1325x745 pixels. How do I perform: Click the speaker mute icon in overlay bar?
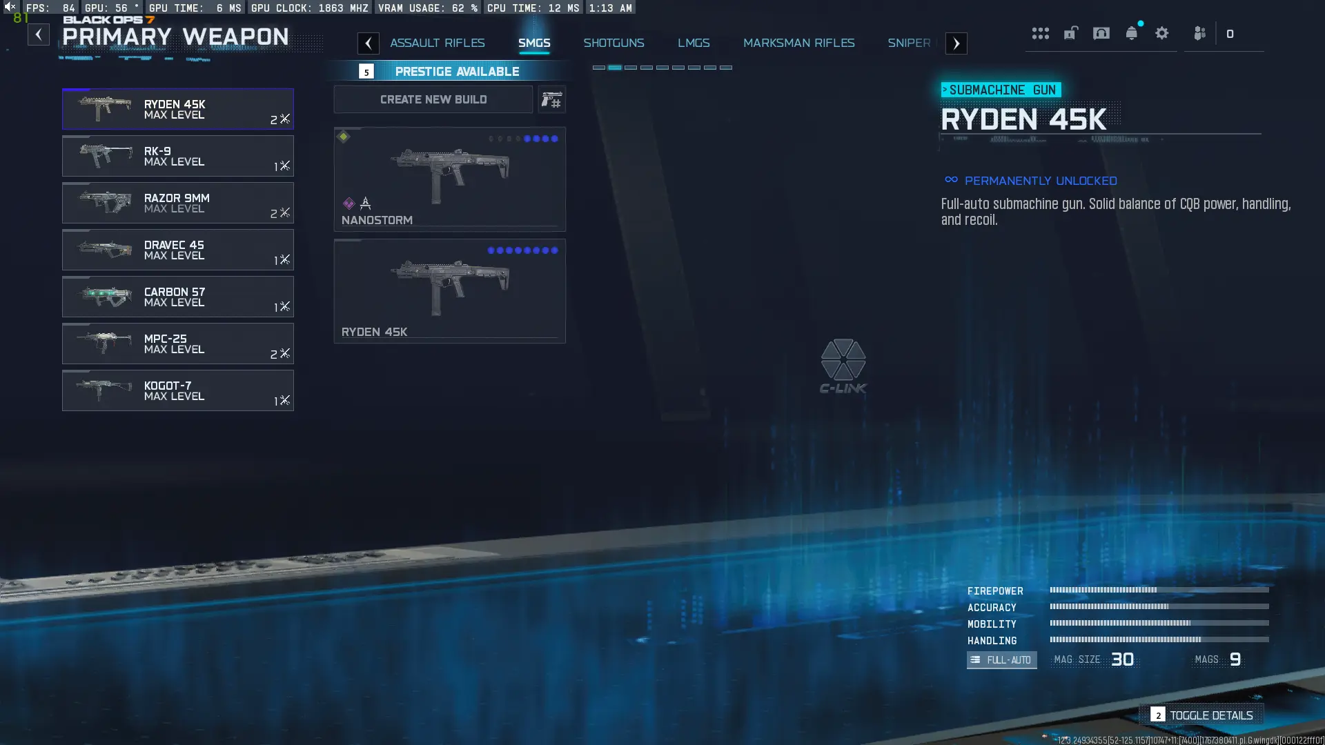10,7
